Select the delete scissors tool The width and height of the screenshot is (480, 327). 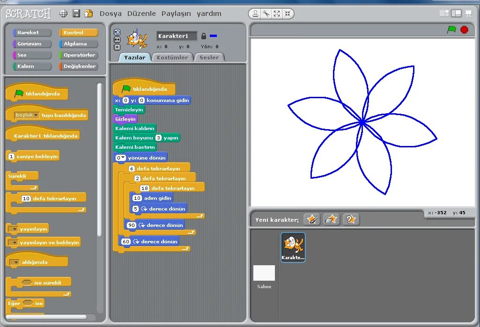pos(266,14)
